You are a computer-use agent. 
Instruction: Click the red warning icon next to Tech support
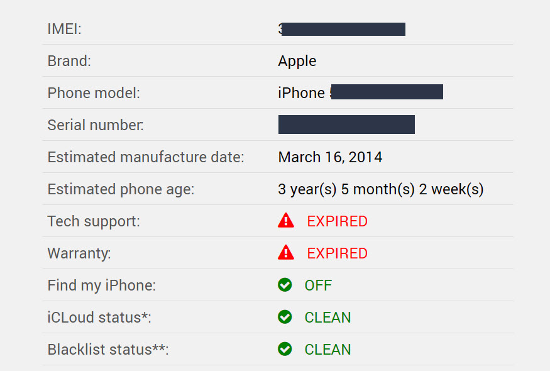[285, 221]
